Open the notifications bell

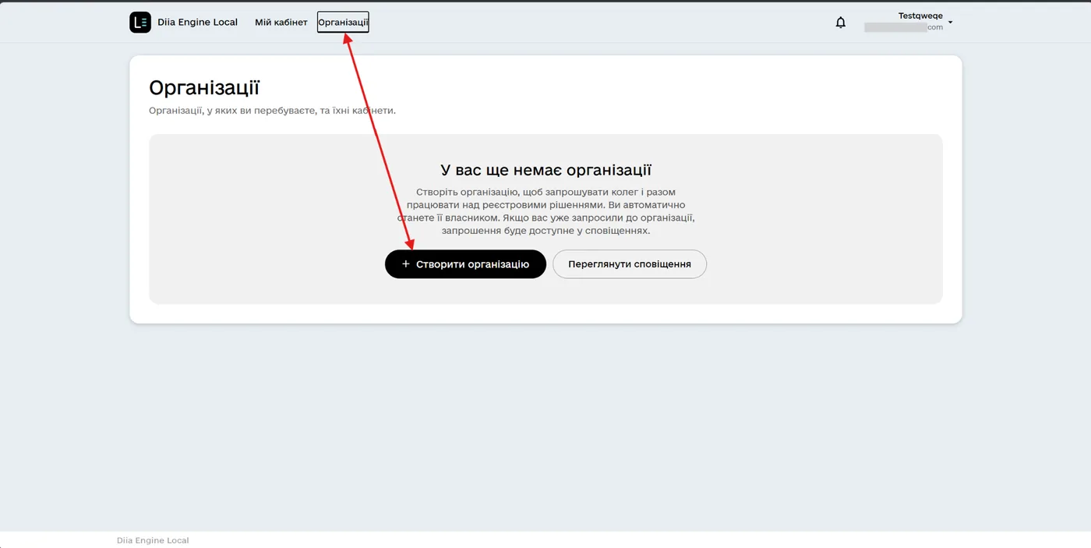[840, 23]
